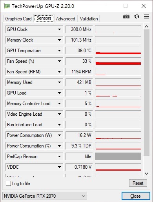This screenshot has width=153, height=202.
Task: Expand the GPU Clock sensor dropdown
Action: [x=59, y=29]
